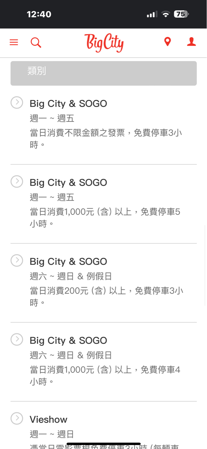The width and height of the screenshot is (207, 449).
Task: Tap the Wi-Fi status icon
Action: tap(165, 14)
